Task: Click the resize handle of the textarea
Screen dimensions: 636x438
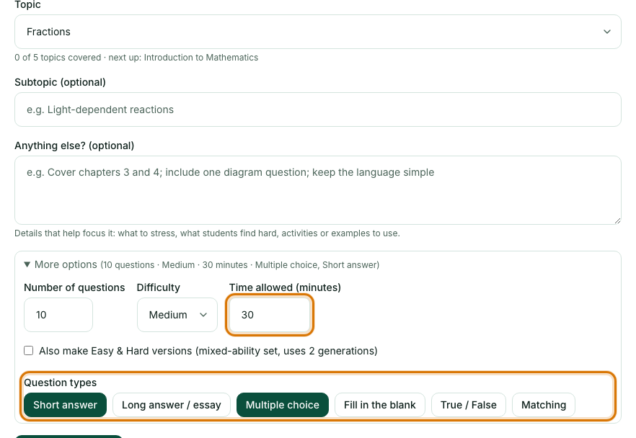Action: pyautogui.click(x=617, y=220)
